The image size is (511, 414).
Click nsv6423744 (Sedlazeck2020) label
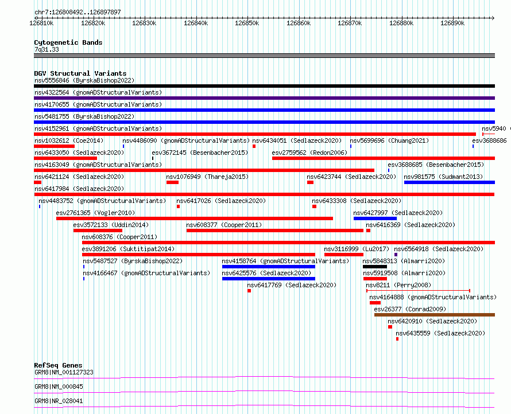click(351, 177)
